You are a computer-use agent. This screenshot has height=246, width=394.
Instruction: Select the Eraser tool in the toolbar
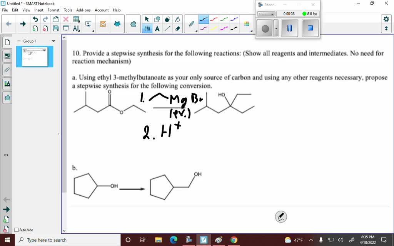(x=177, y=28)
